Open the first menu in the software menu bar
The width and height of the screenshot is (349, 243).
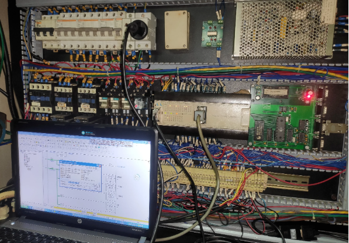[x=22, y=136]
